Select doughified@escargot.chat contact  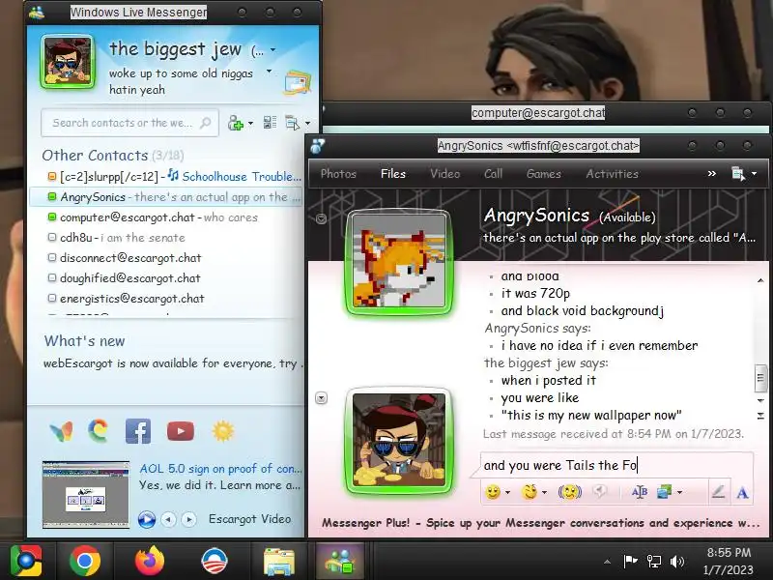166,277
